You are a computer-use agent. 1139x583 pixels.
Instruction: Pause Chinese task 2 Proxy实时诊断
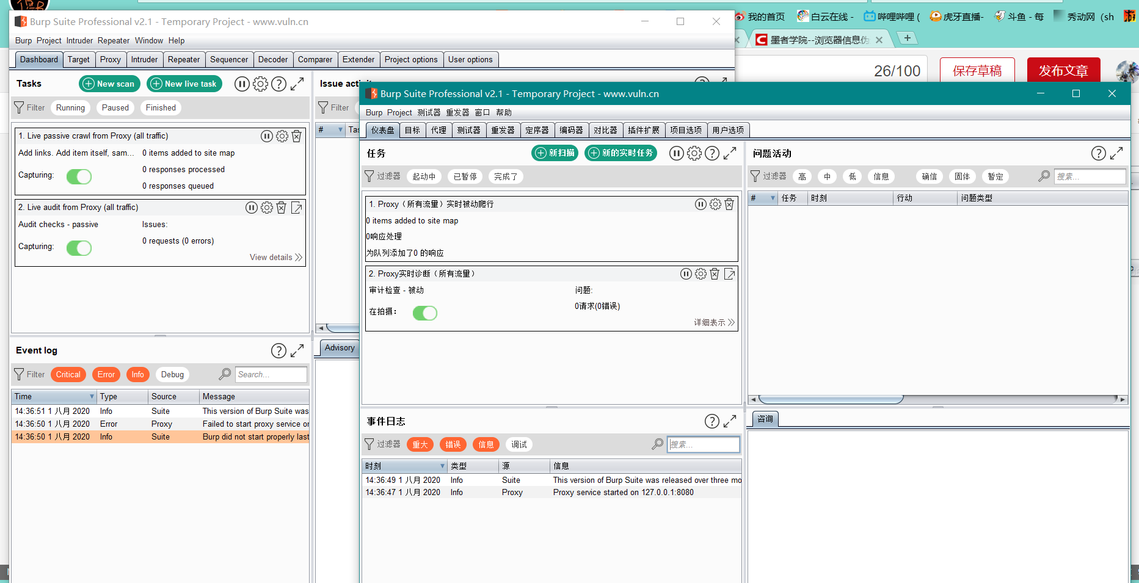click(x=686, y=274)
